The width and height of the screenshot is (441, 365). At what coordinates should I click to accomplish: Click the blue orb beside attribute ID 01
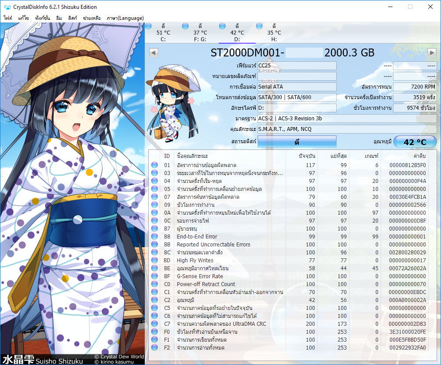154,165
